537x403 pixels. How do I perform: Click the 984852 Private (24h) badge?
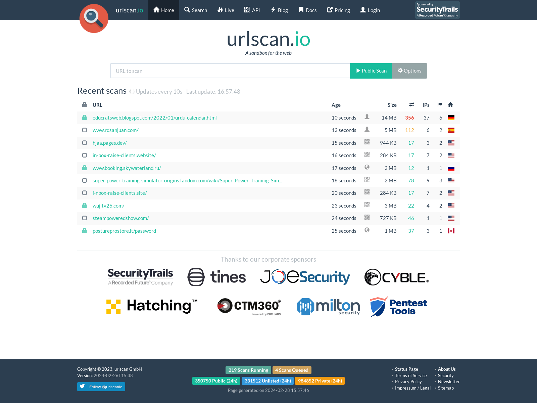320,381
